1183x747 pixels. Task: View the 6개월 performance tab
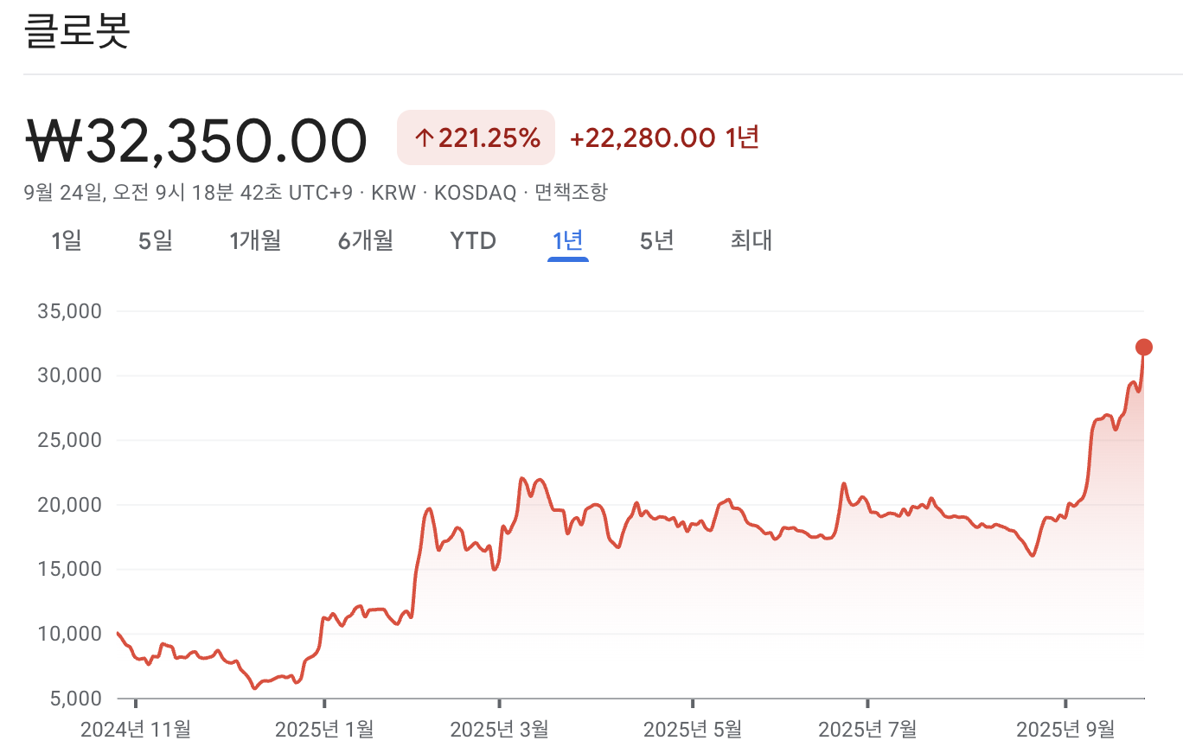pyautogui.click(x=364, y=240)
